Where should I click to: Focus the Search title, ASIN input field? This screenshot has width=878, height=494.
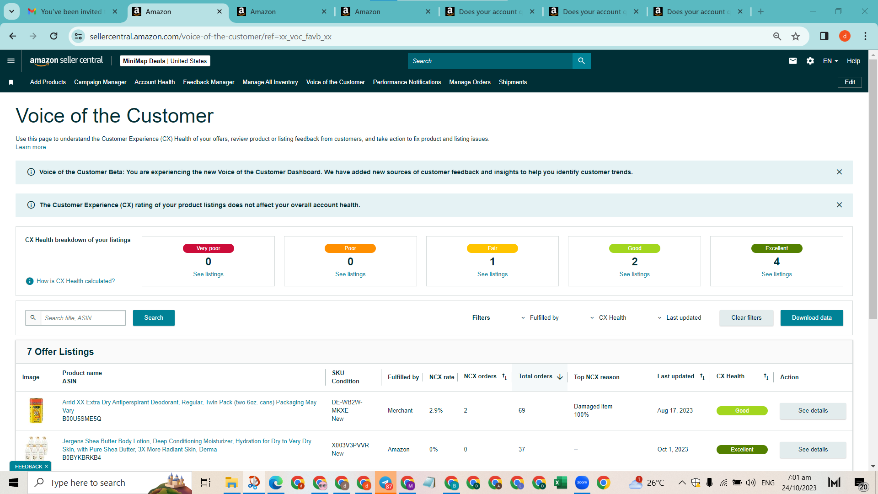pyautogui.click(x=83, y=318)
